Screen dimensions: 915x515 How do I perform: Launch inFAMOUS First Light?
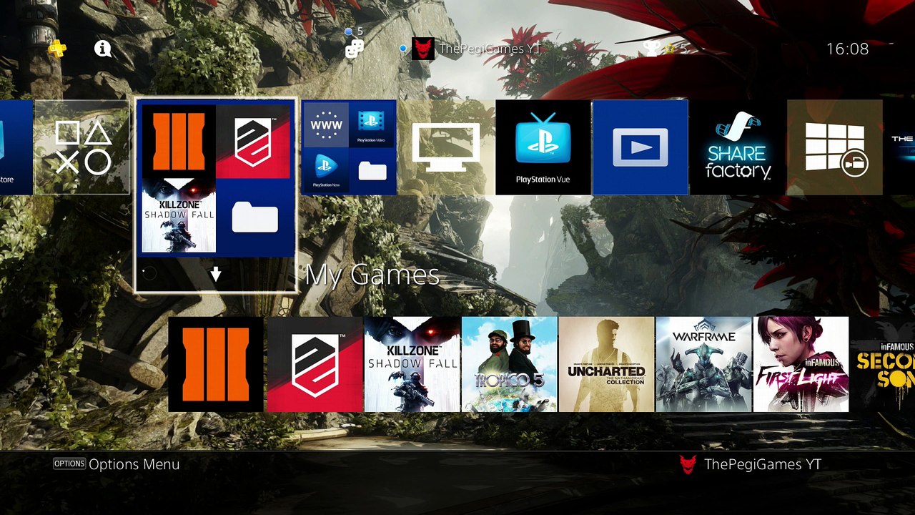coord(801,365)
